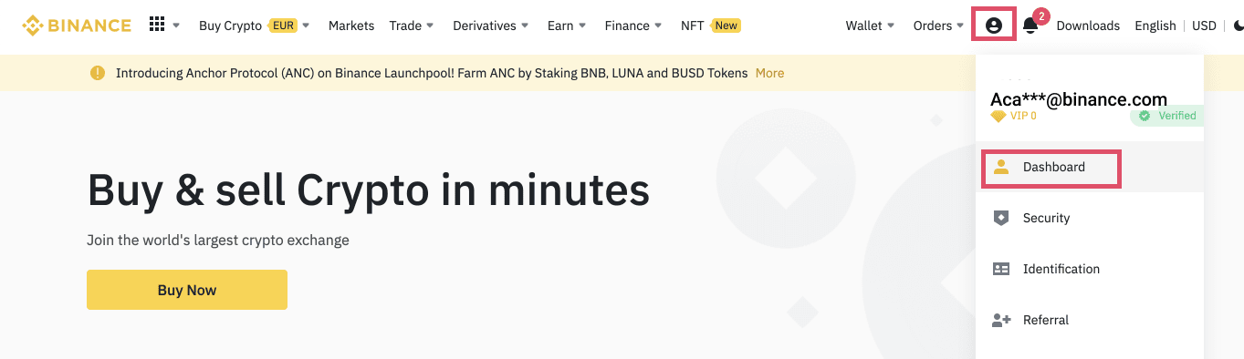Open the apps grid icon
Viewport: 1244px width, 359px height.
(x=157, y=26)
